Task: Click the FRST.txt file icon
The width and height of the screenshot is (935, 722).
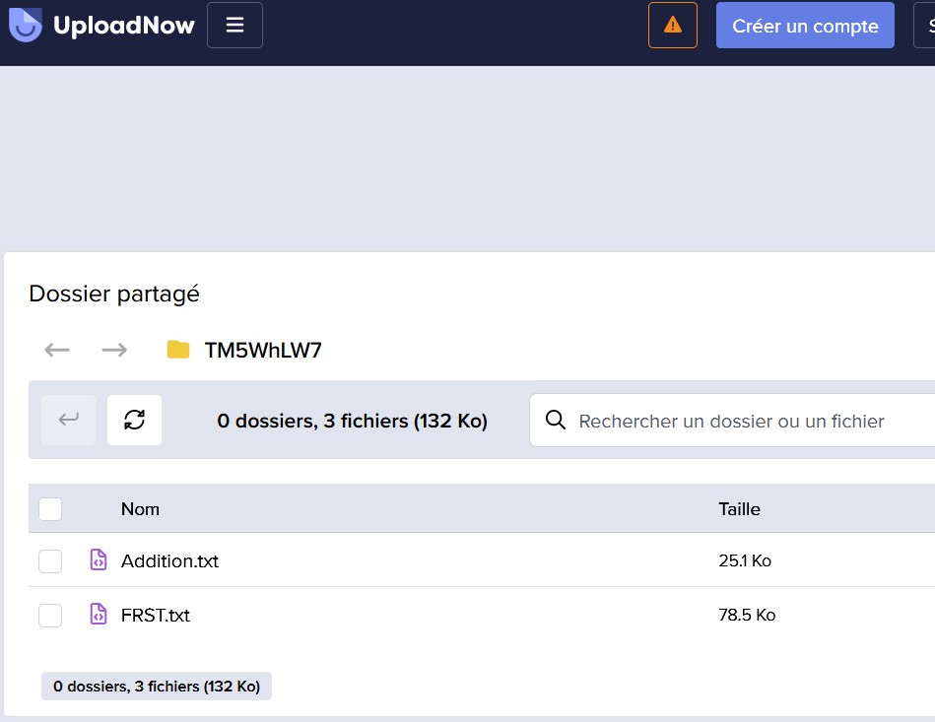Action: [x=99, y=614]
